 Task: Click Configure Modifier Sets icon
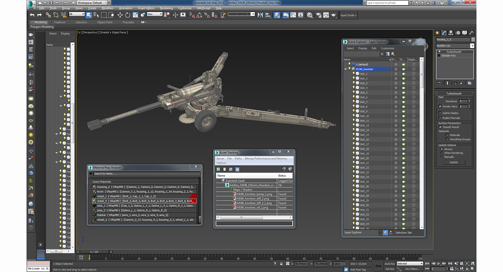(469, 83)
